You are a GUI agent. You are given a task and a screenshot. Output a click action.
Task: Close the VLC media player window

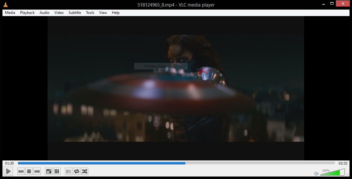pyautogui.click(x=343, y=4)
